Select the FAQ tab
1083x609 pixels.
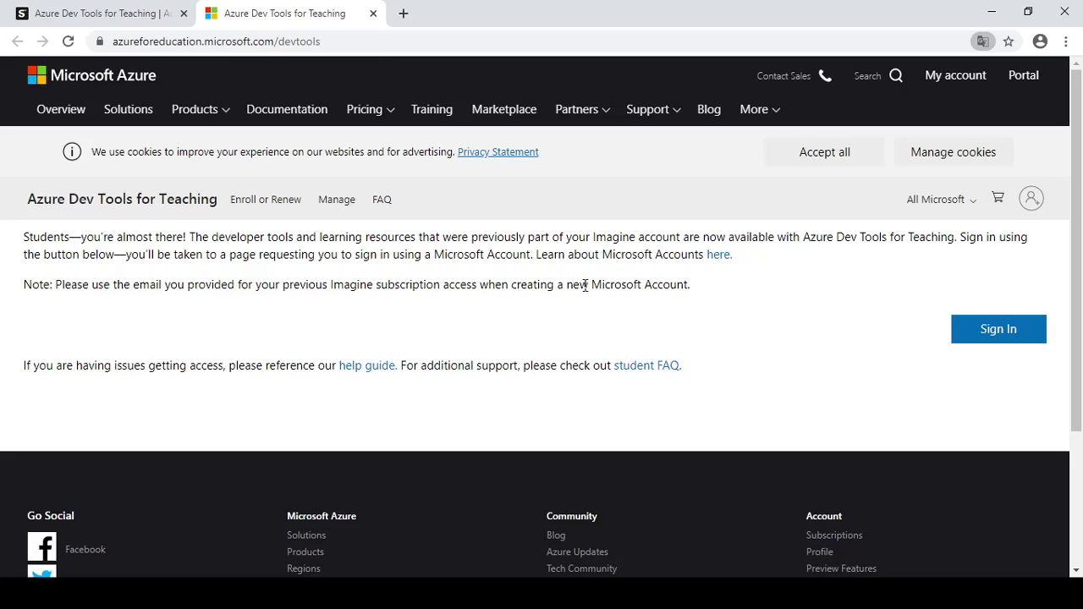click(382, 200)
